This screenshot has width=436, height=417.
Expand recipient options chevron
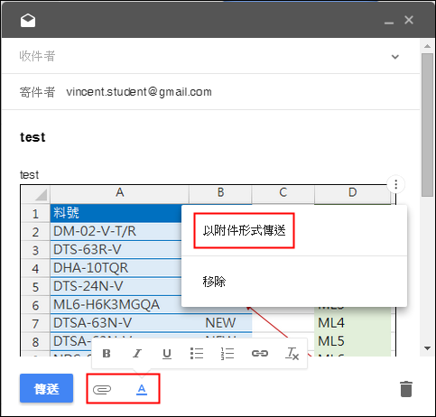(x=394, y=57)
